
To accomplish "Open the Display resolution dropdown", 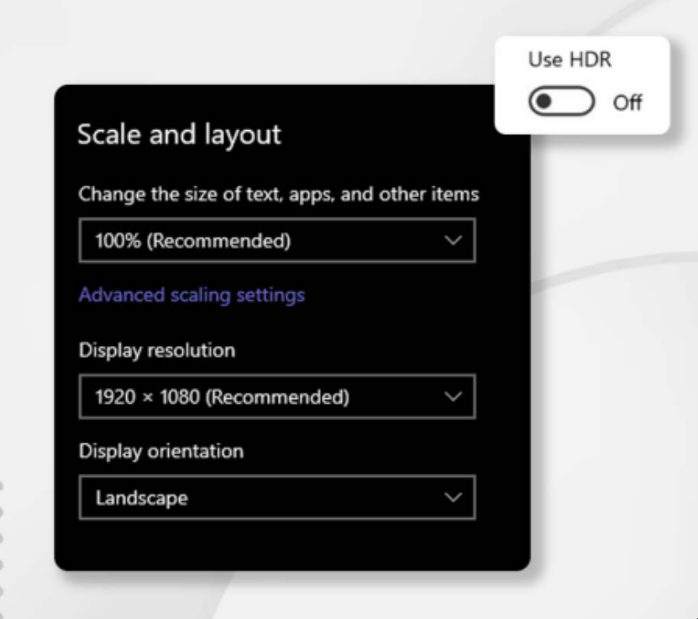I will (276, 396).
